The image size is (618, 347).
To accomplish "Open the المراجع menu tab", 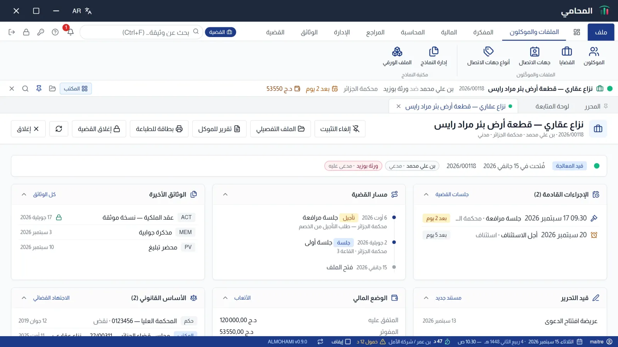I will [375, 32].
